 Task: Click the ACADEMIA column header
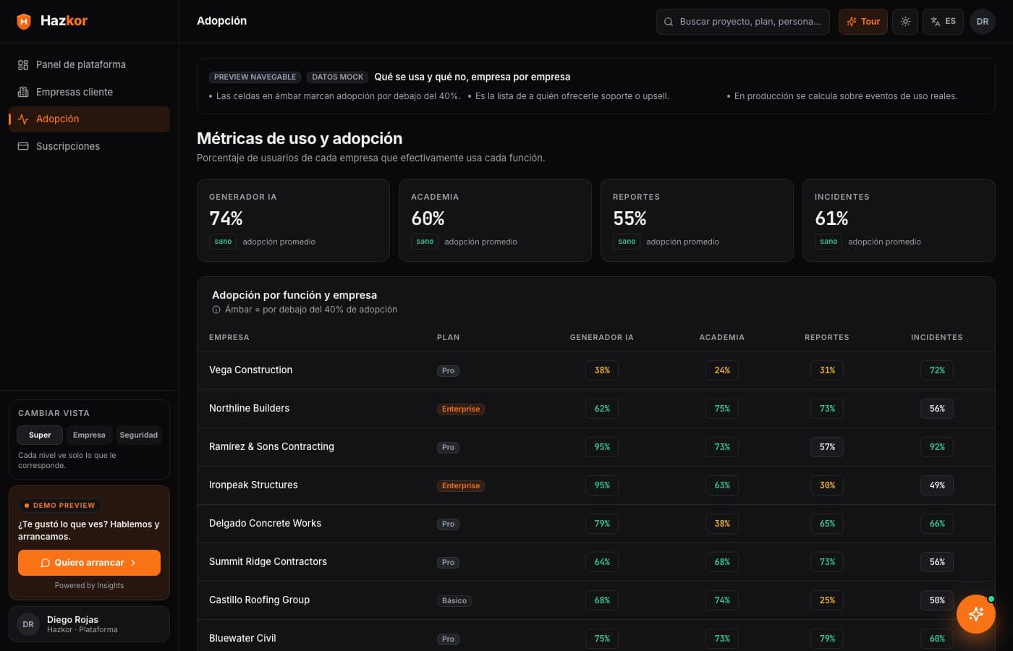(x=722, y=338)
